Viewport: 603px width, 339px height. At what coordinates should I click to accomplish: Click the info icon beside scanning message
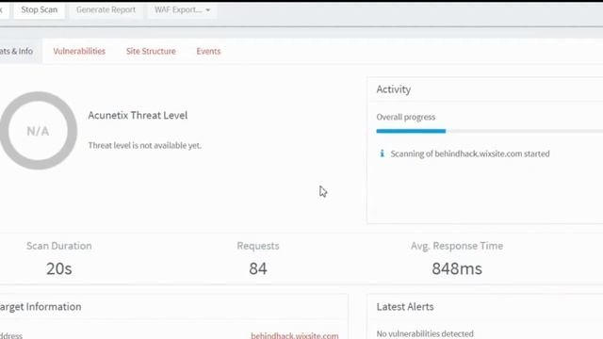382,153
